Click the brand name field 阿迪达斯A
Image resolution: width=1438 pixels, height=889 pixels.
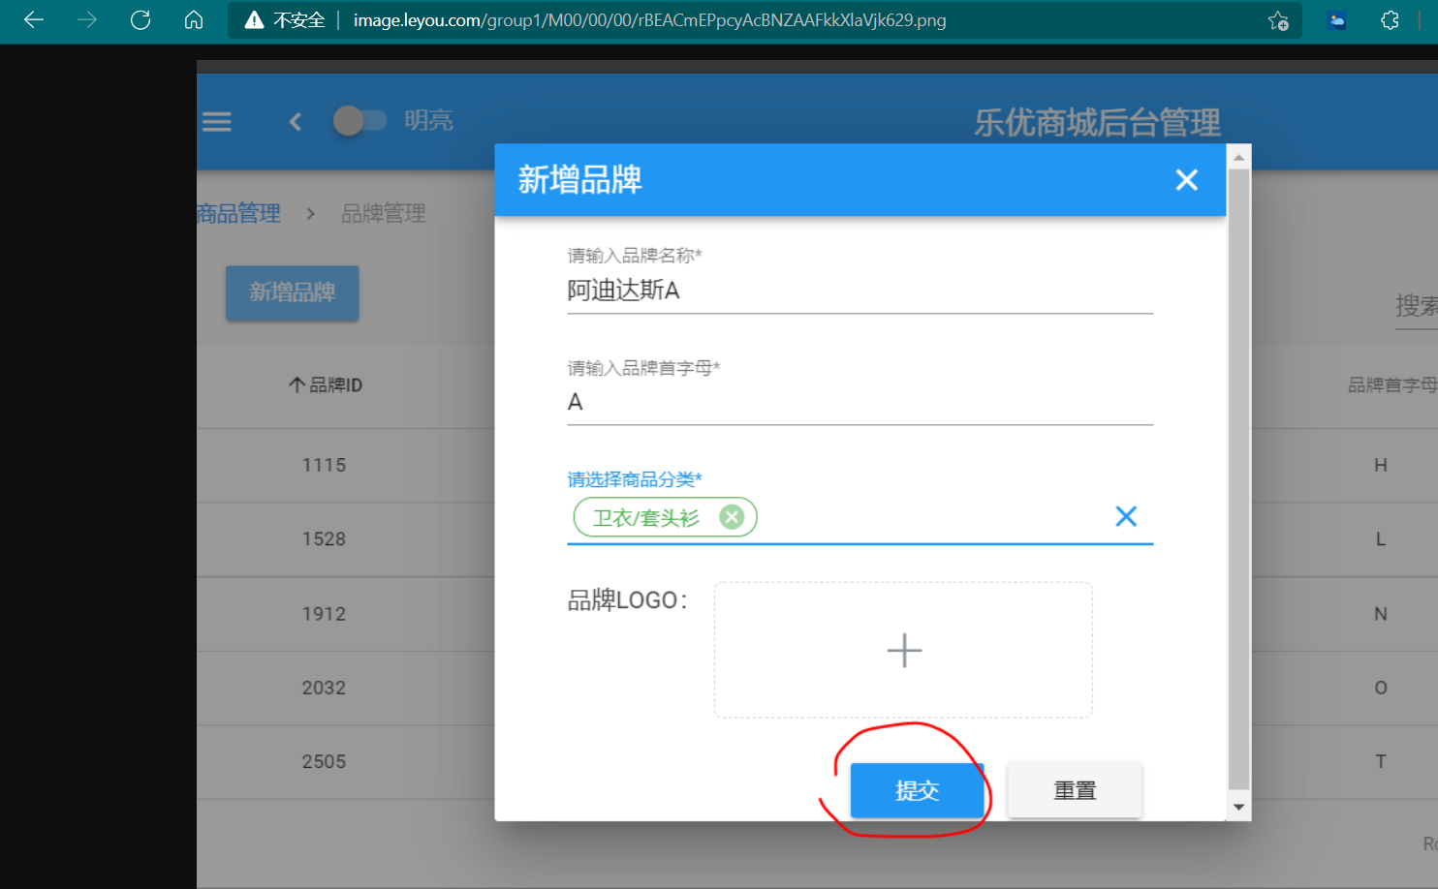coord(860,291)
